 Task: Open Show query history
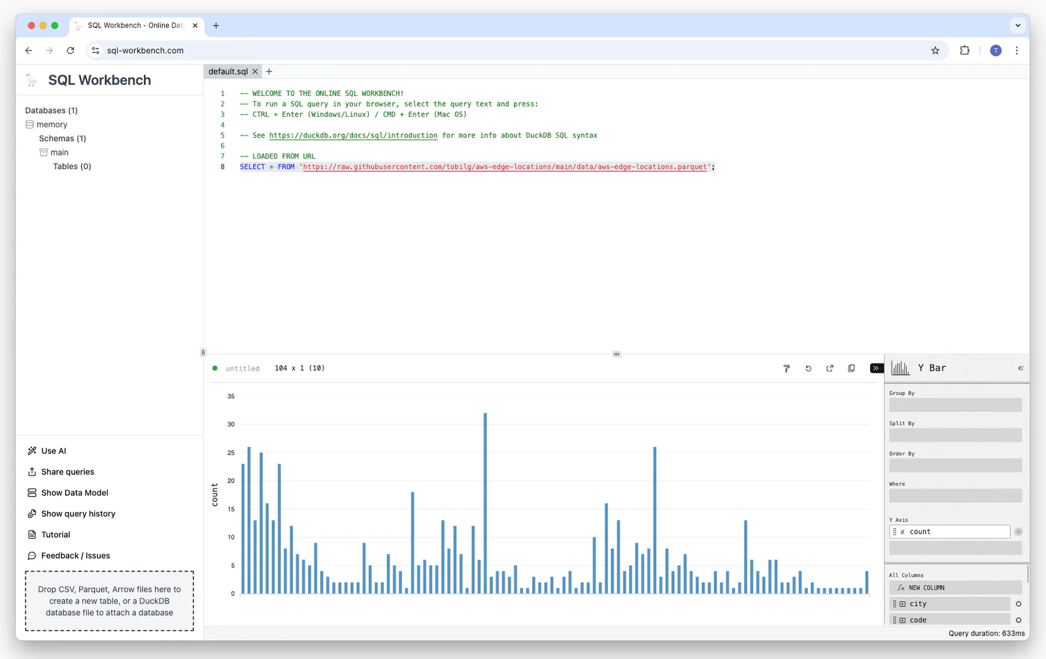pos(71,513)
